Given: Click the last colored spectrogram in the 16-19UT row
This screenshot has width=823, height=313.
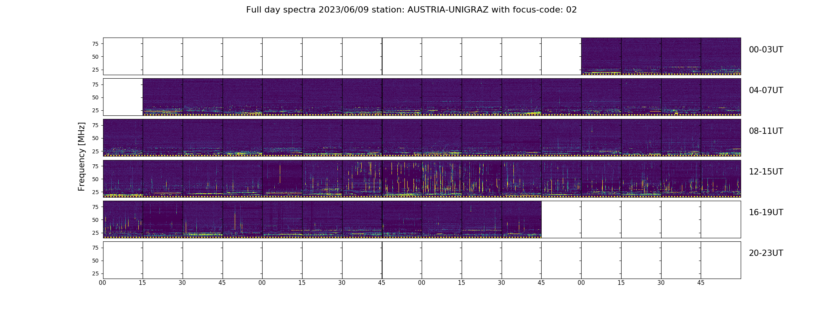Looking at the screenshot, I should pos(522,219).
